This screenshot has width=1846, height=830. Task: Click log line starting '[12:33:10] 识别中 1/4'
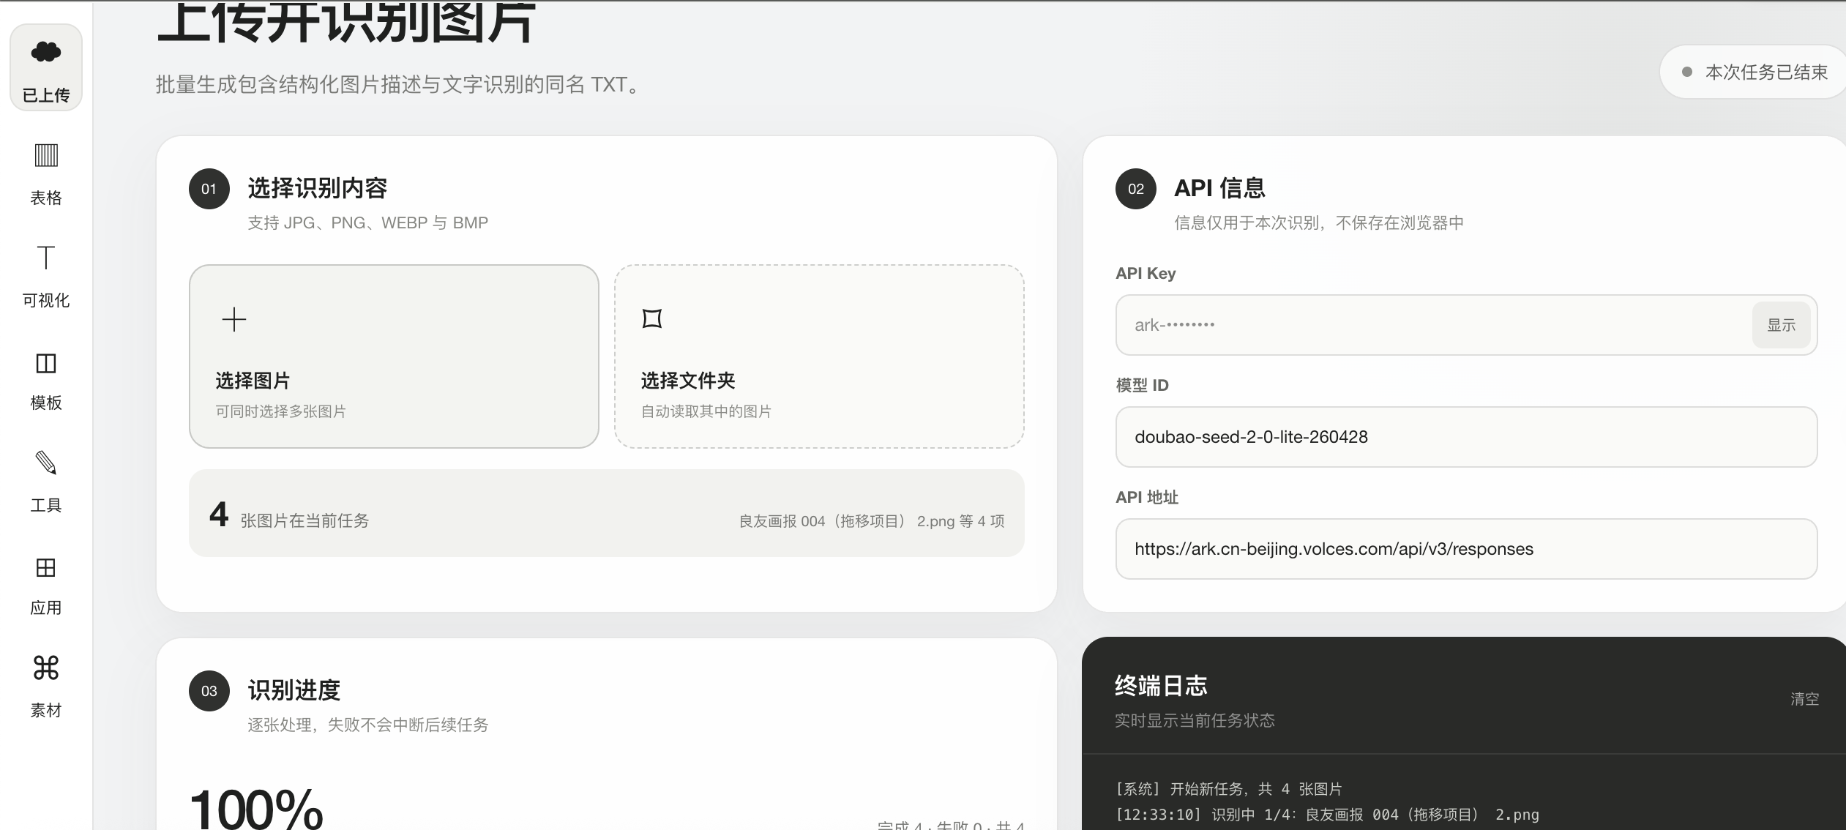click(x=1327, y=815)
